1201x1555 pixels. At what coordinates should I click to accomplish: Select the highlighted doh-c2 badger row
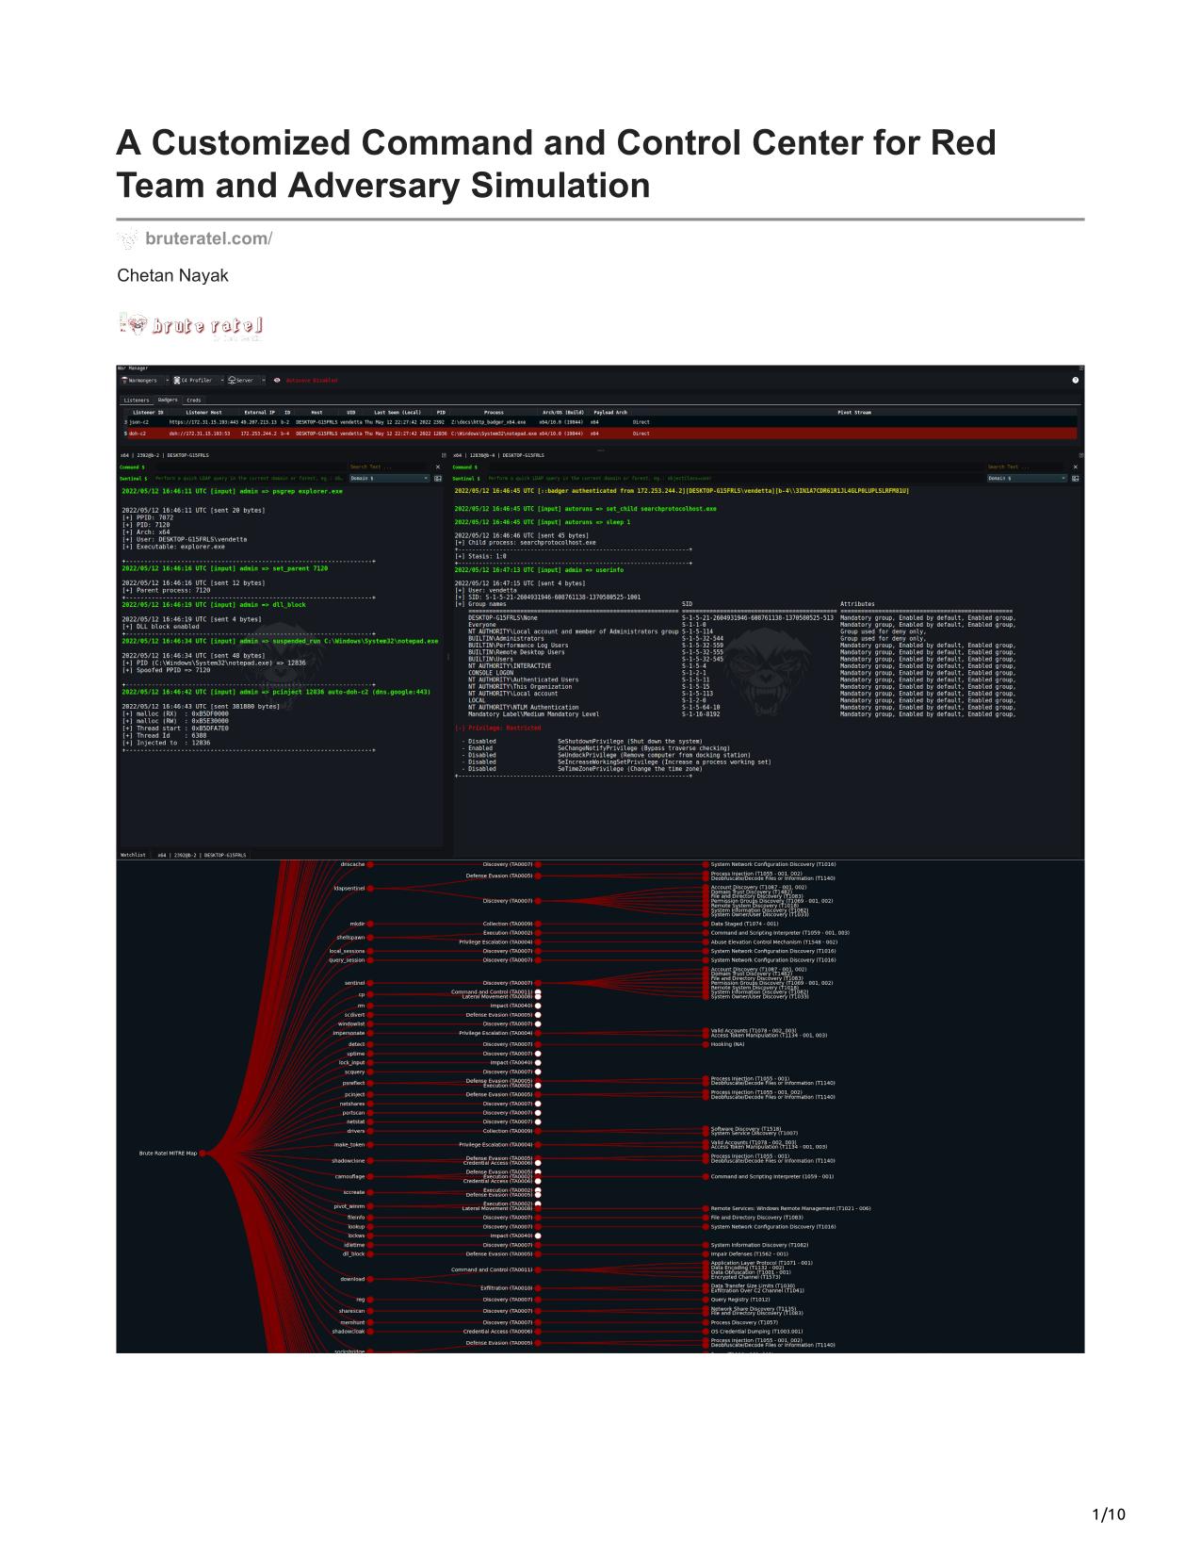point(599,434)
